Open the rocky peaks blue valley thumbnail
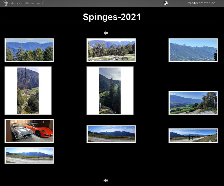Screen dimensions: 224x186 [193, 50]
